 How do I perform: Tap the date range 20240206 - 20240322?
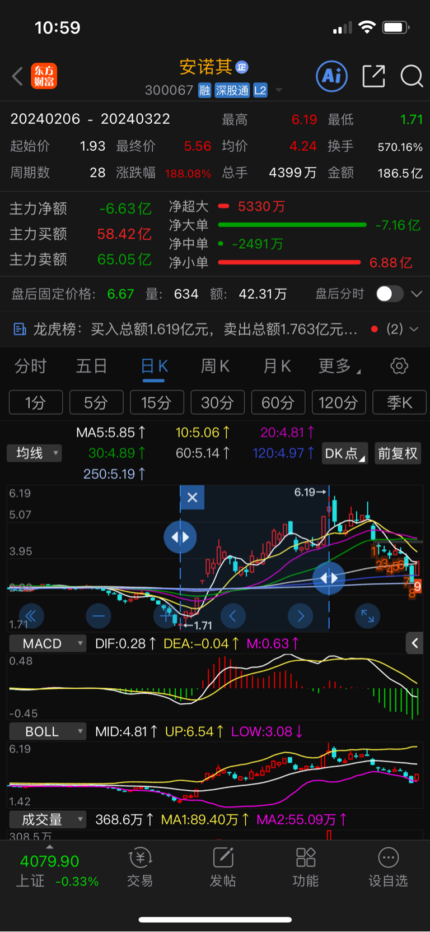pyautogui.click(x=90, y=119)
